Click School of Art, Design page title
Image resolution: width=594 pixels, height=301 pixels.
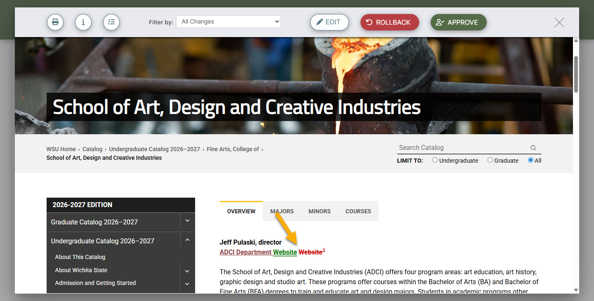pyautogui.click(x=237, y=107)
